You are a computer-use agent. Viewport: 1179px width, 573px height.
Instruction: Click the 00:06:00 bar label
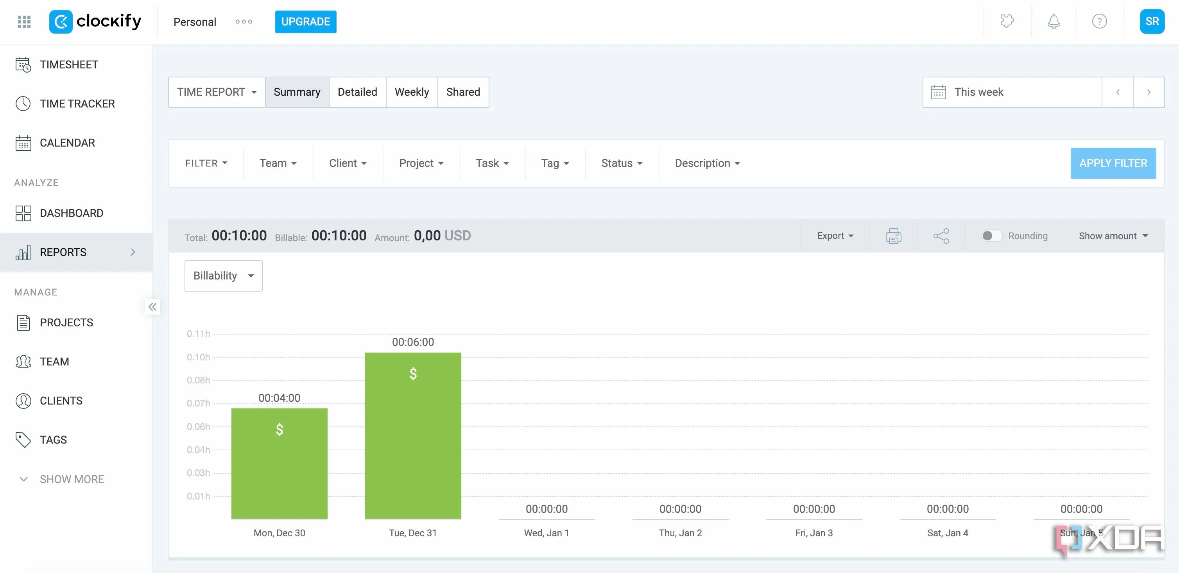coord(413,342)
